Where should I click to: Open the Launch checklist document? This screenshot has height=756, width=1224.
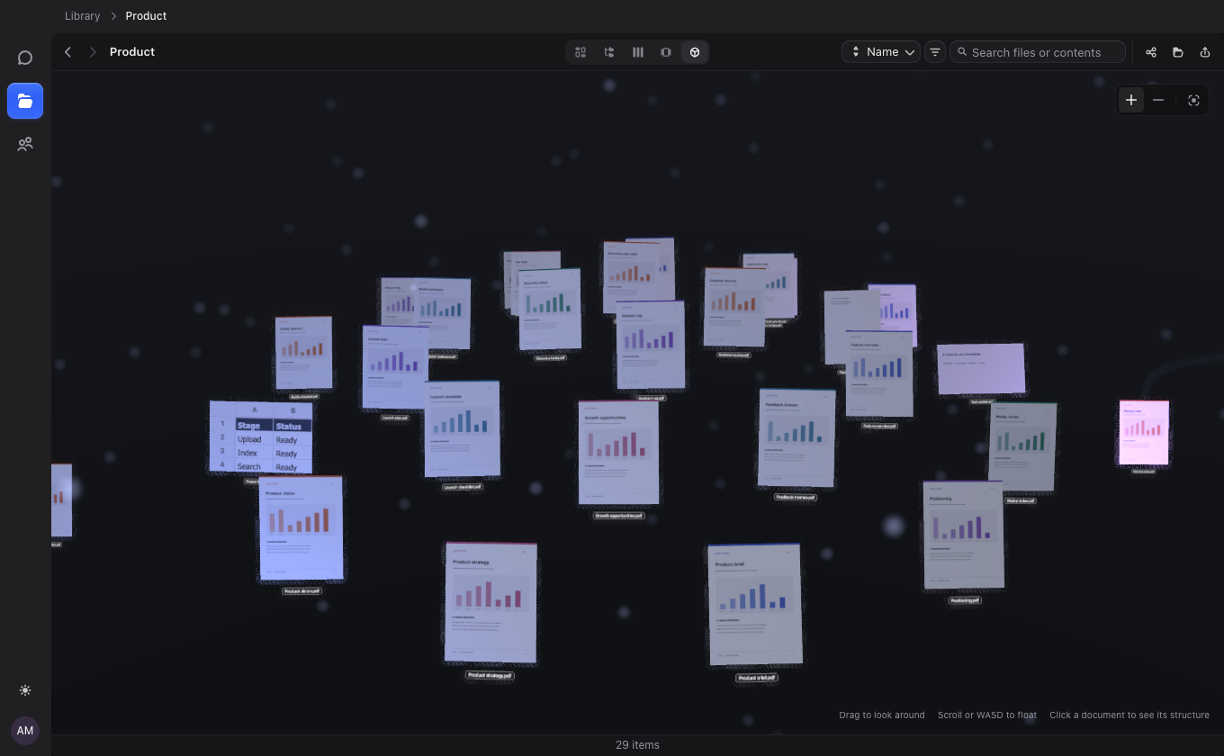tap(462, 429)
